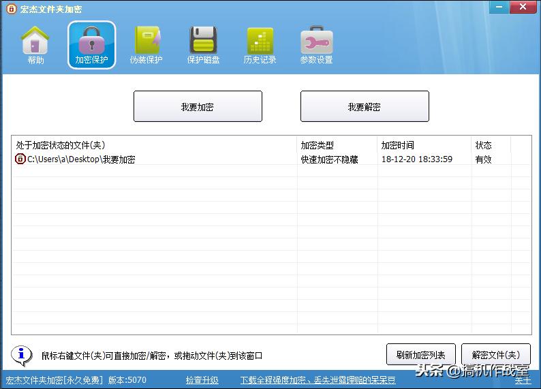Viewport: 541px width, 389px height.
Task: Click the 我要加密 button
Action: click(198, 106)
